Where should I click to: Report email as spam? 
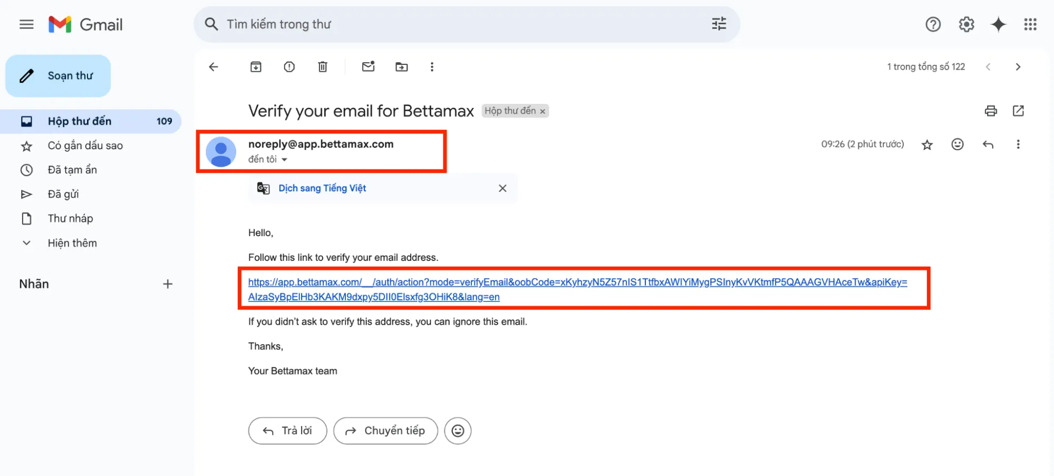289,67
